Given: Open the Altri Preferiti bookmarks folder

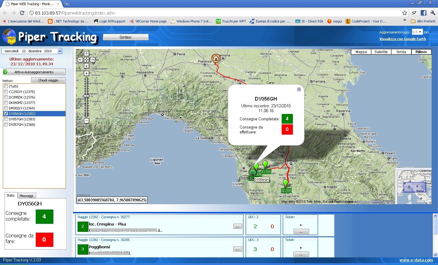Looking at the screenshot, I should [x=423, y=21].
